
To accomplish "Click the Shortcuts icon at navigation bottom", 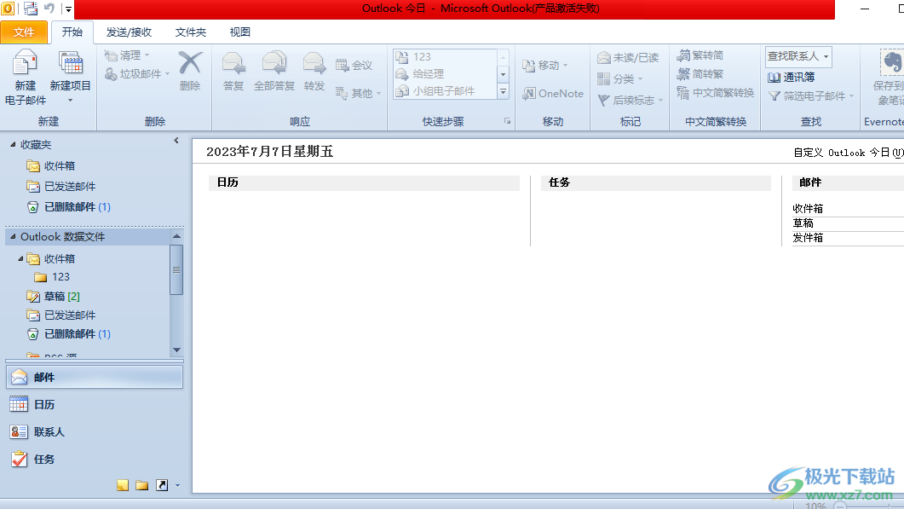I will pyautogui.click(x=162, y=485).
